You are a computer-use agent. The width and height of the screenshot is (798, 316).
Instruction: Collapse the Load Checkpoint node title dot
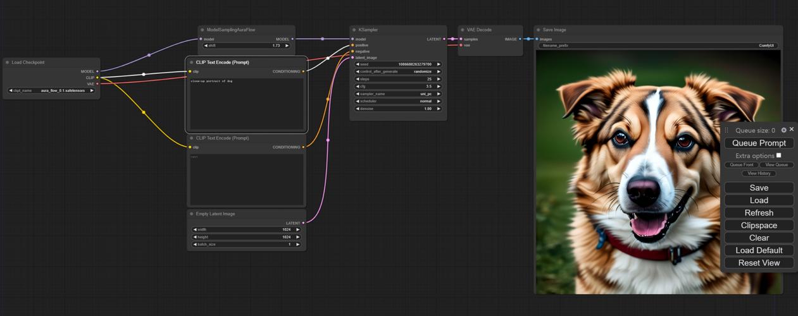8,63
